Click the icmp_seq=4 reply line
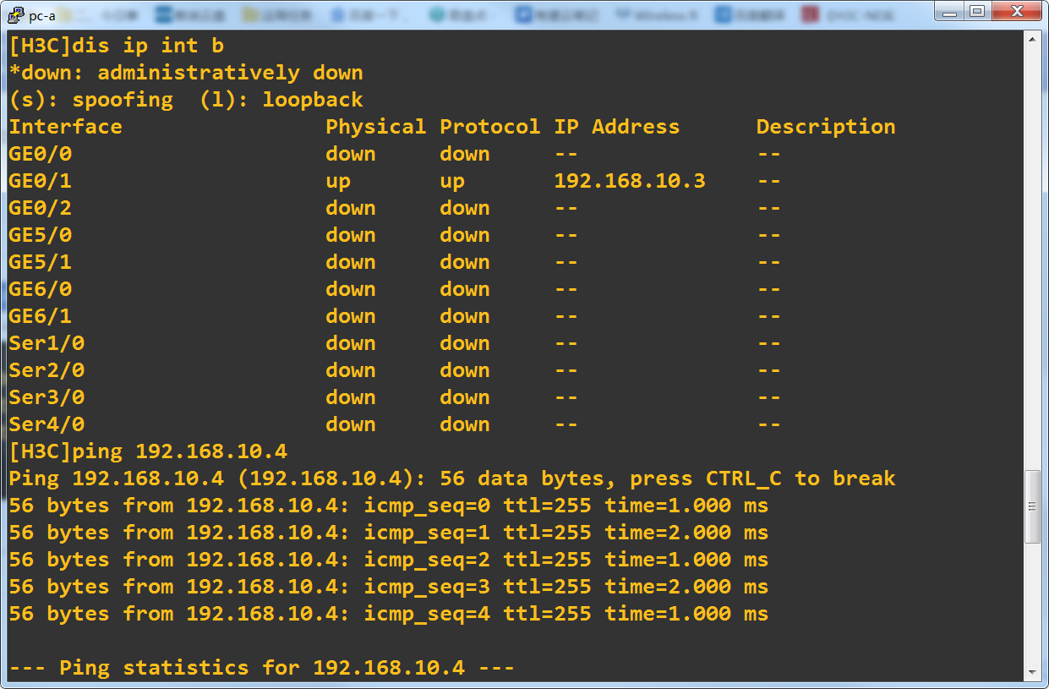The image size is (1049, 689). (x=388, y=614)
